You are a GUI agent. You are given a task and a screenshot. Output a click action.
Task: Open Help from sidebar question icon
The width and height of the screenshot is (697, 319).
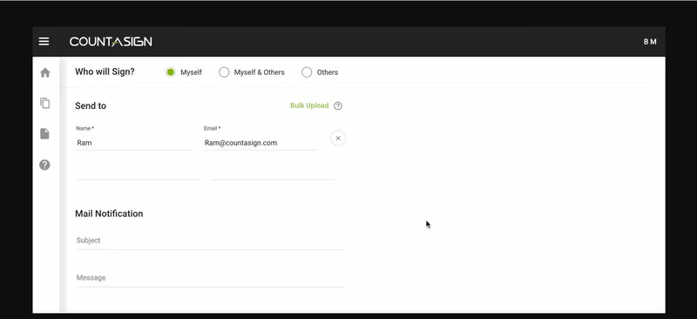(x=45, y=165)
